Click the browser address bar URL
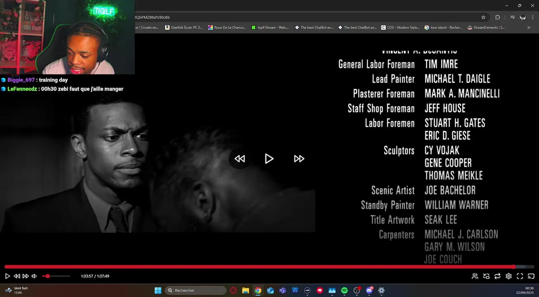Viewport: 539px width, 297px height. (152, 17)
